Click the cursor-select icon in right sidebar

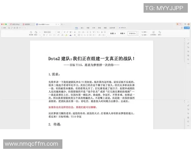coord(188,47)
